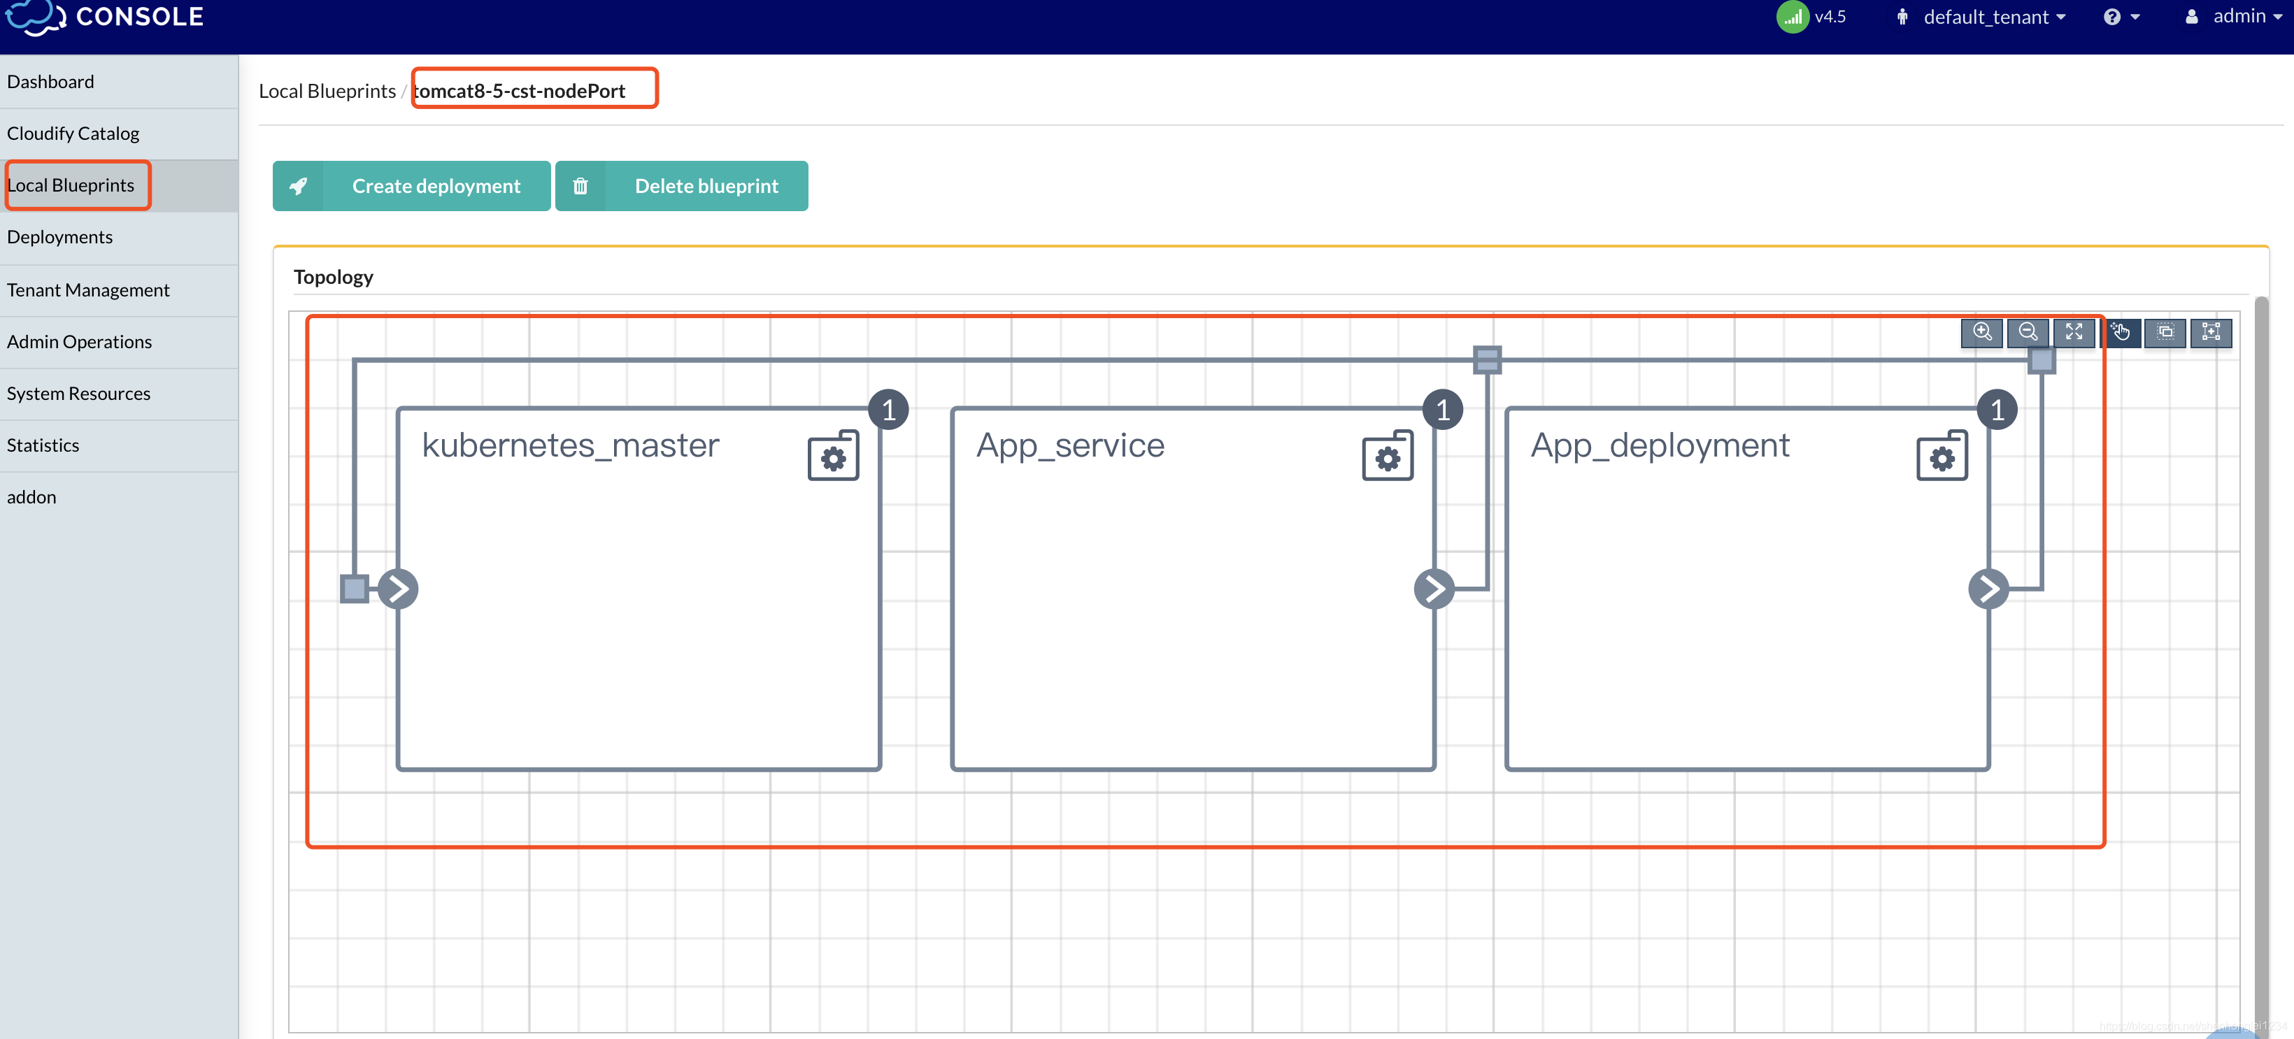
Task: Click the zoom in icon on topology canvas
Action: point(1984,331)
